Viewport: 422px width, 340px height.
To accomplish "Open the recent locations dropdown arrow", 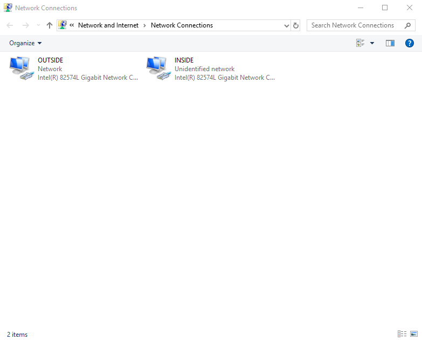I will pyautogui.click(x=38, y=25).
